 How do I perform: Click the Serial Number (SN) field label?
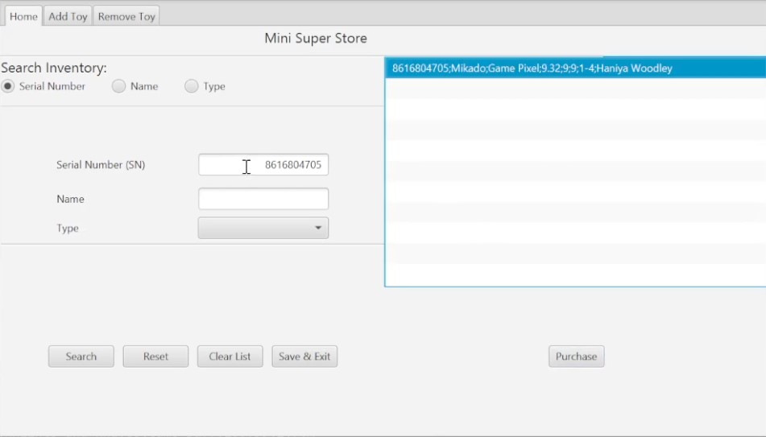[101, 165]
